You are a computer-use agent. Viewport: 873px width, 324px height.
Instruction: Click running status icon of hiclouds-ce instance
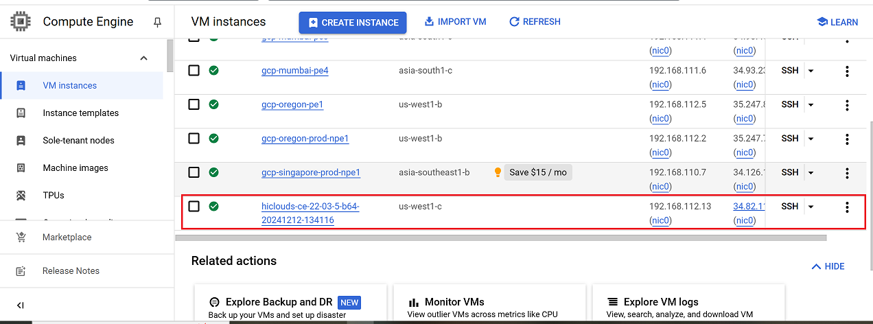pyautogui.click(x=214, y=206)
